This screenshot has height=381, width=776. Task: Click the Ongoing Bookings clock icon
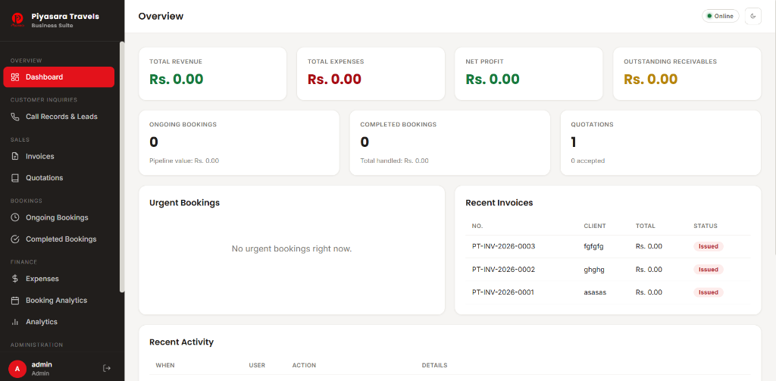[15, 217]
